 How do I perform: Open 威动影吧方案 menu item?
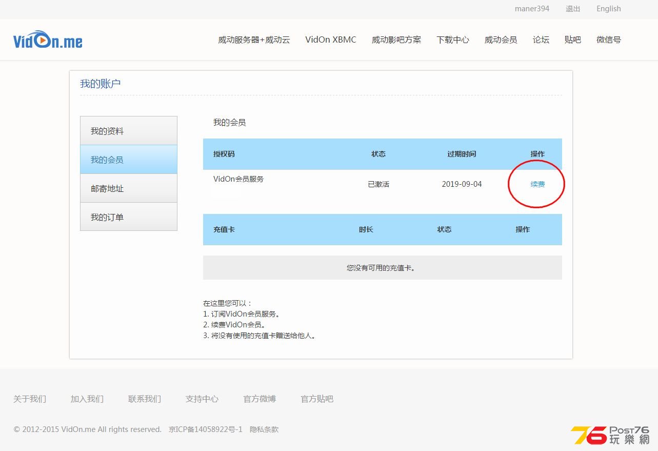pos(396,40)
